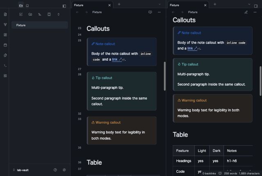Open More options in the editing pane
This screenshot has width=262, height=176.
coord(159,12)
